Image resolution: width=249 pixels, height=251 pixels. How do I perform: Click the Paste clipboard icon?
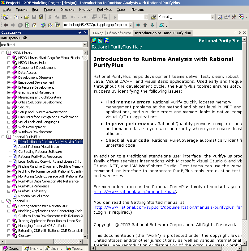(x=64, y=17)
